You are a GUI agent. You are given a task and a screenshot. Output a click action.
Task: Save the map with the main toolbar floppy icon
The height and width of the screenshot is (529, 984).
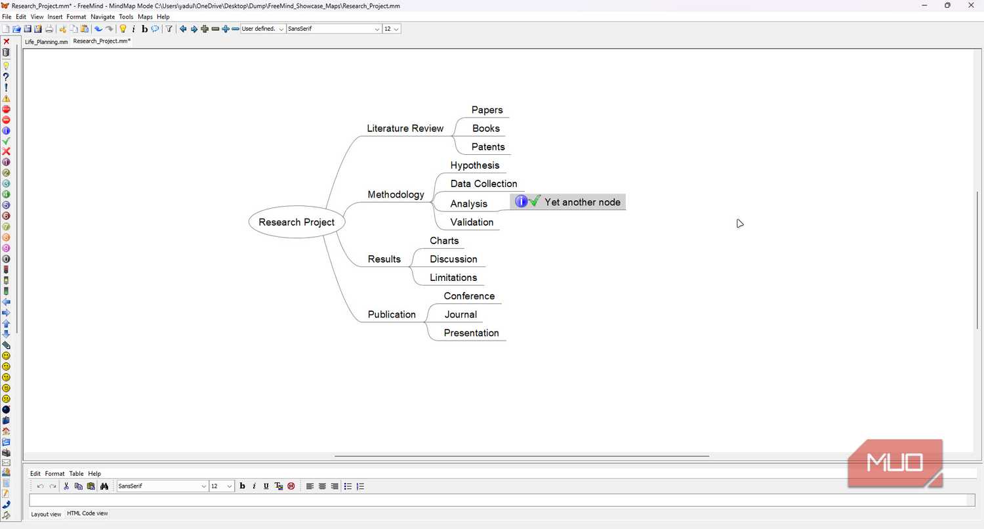click(x=28, y=29)
